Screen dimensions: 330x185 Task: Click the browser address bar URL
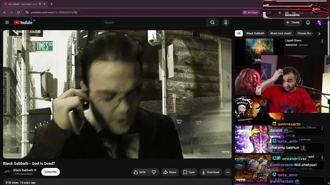pyautogui.click(x=54, y=12)
